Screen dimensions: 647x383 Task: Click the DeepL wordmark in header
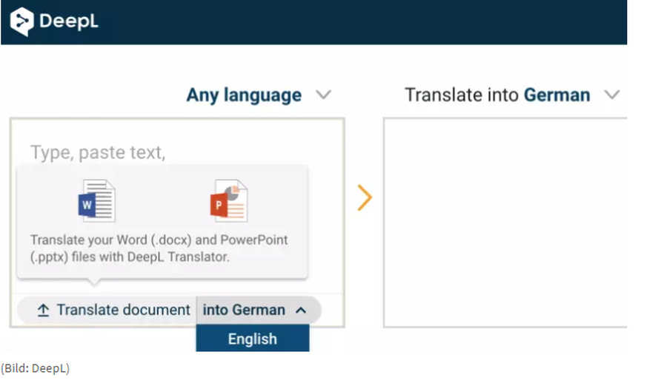point(68,21)
